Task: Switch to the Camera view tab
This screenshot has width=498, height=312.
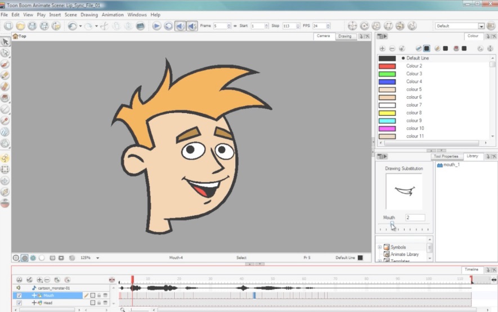Action: tap(324, 36)
